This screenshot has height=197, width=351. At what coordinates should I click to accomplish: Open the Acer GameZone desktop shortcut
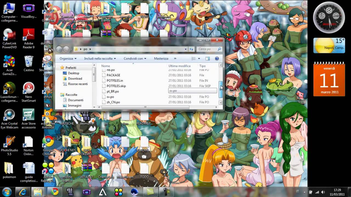9,65
